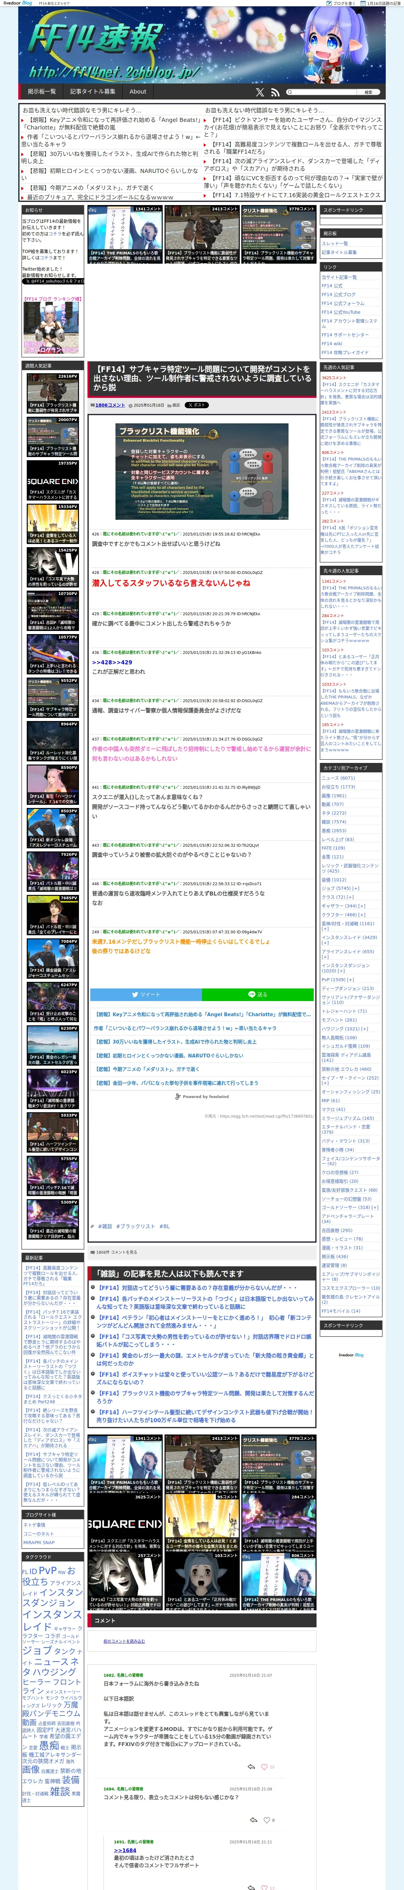Click reply arrow icon on comment 1682
Viewport: 404px width, 1890px height.
pyautogui.click(x=251, y=1767)
